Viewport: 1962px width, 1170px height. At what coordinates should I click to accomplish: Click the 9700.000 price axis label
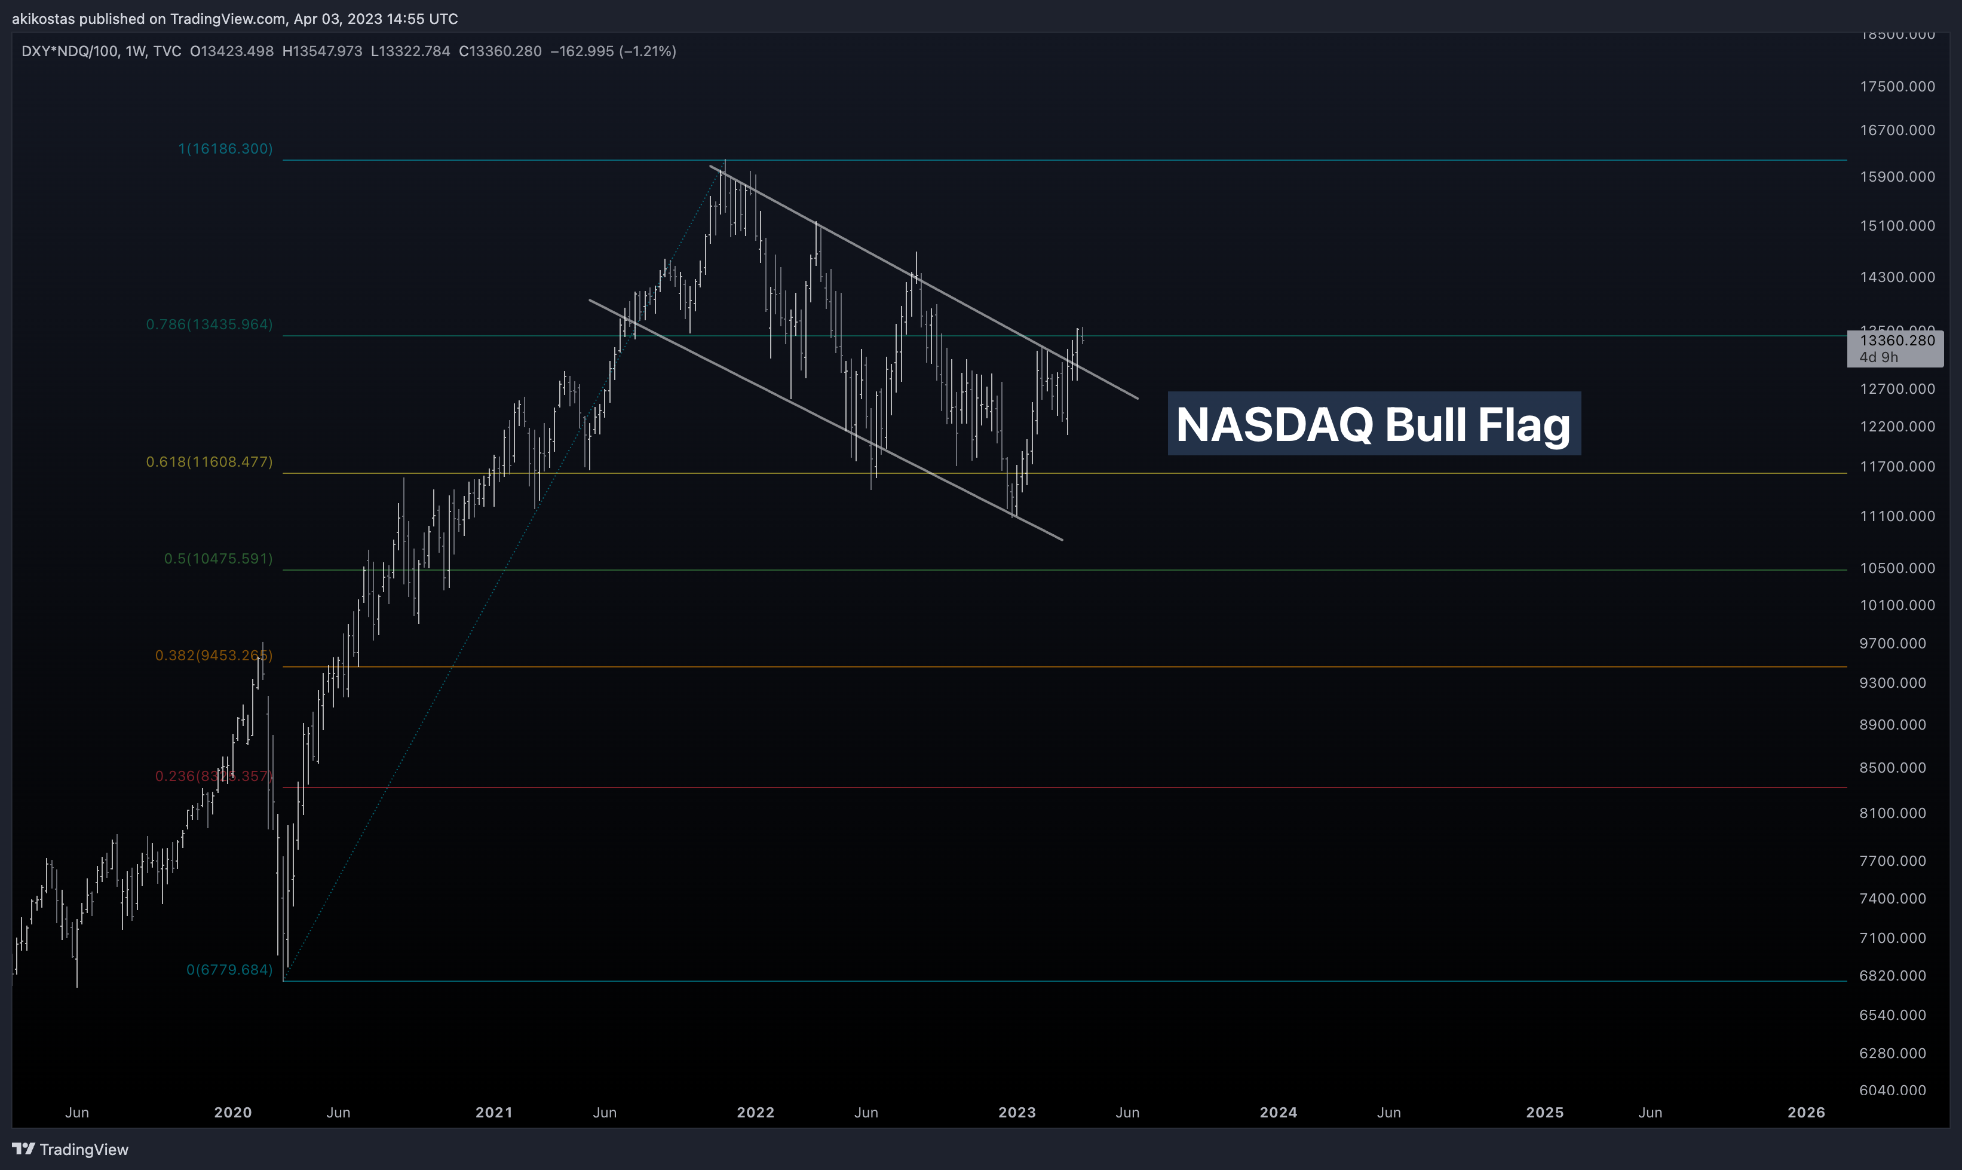point(1893,644)
